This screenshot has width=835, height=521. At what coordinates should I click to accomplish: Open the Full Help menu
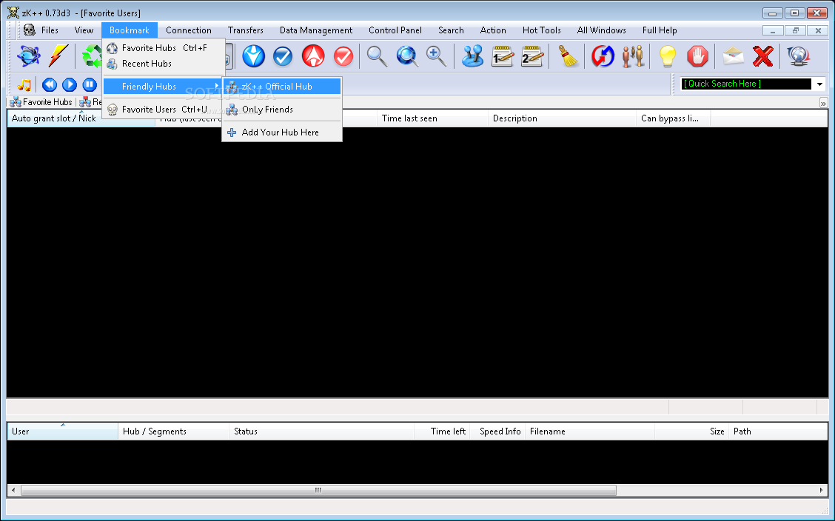(660, 30)
